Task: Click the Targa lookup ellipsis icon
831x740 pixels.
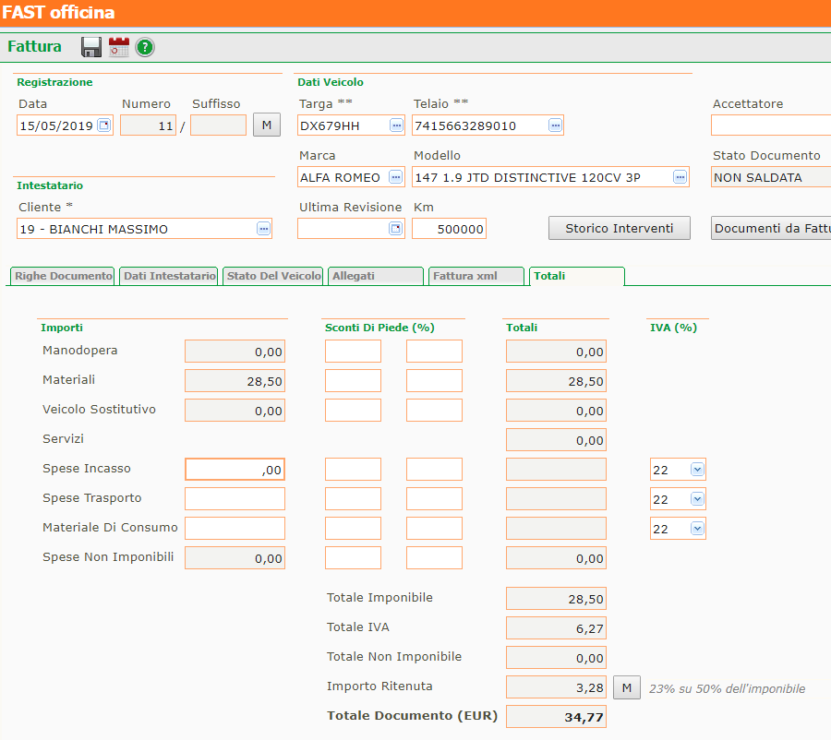Action: (x=396, y=125)
